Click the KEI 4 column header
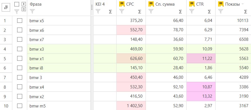 coord(100,4)
